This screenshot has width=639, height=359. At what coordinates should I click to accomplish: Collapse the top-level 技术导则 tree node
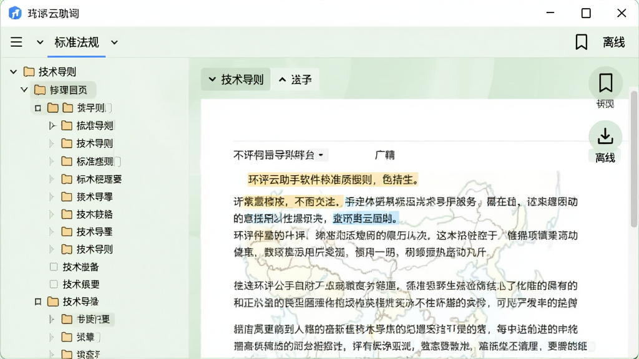pos(14,72)
